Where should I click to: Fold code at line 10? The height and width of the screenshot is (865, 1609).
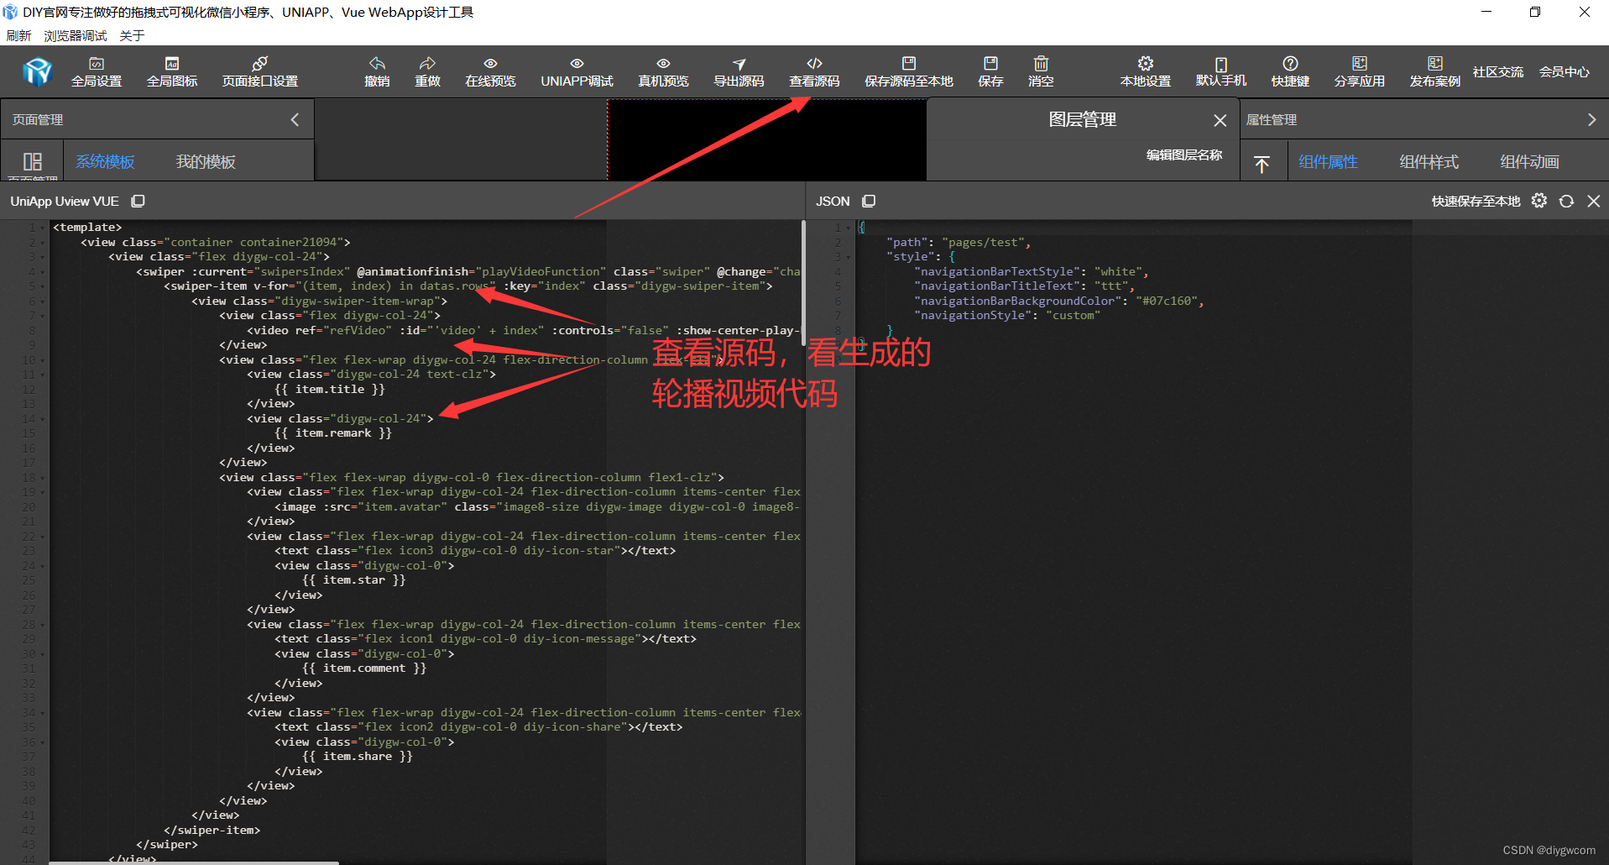[43, 360]
